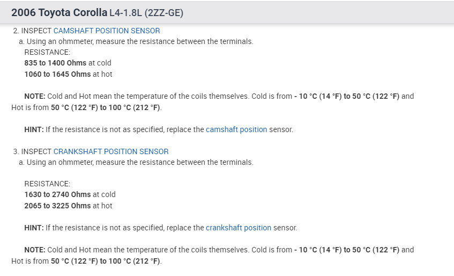Click the '3. INSPECT' step text

[x=33, y=151]
